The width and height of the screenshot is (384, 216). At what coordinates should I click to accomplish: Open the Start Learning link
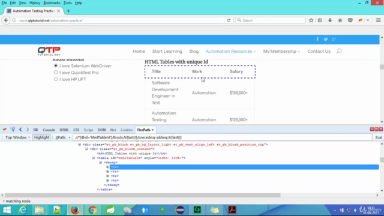[x=167, y=51]
